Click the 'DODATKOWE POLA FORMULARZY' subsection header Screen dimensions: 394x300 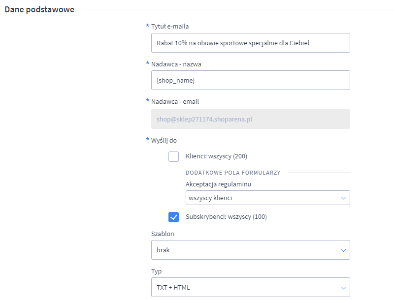click(x=232, y=173)
